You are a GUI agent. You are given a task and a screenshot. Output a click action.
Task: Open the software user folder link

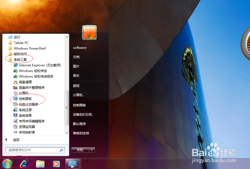click(x=80, y=48)
